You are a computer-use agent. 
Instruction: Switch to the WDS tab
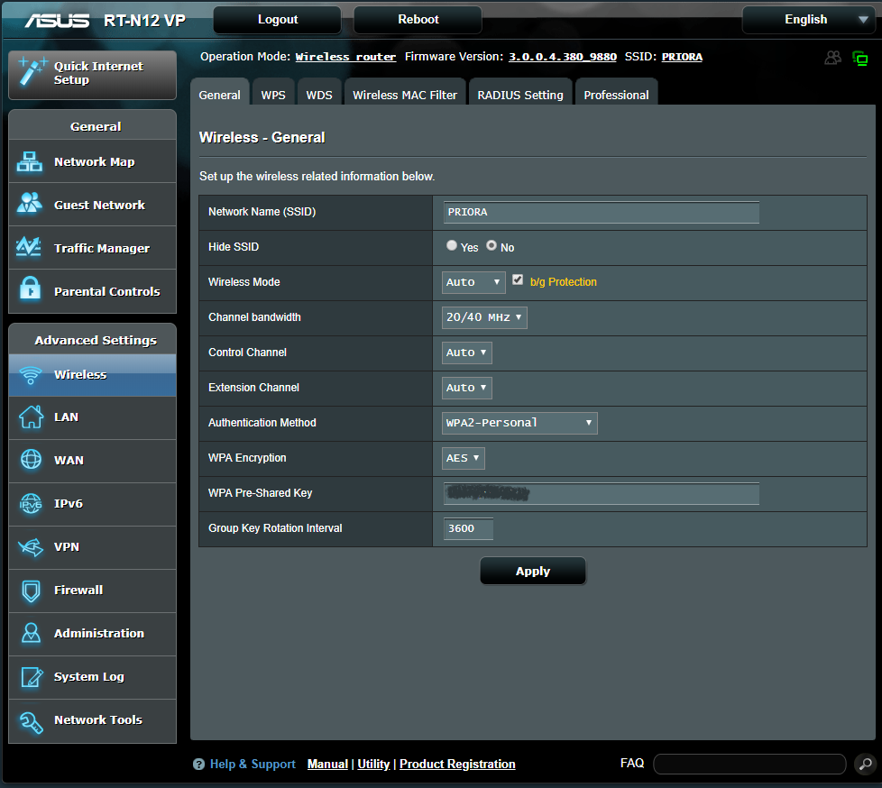[319, 93]
